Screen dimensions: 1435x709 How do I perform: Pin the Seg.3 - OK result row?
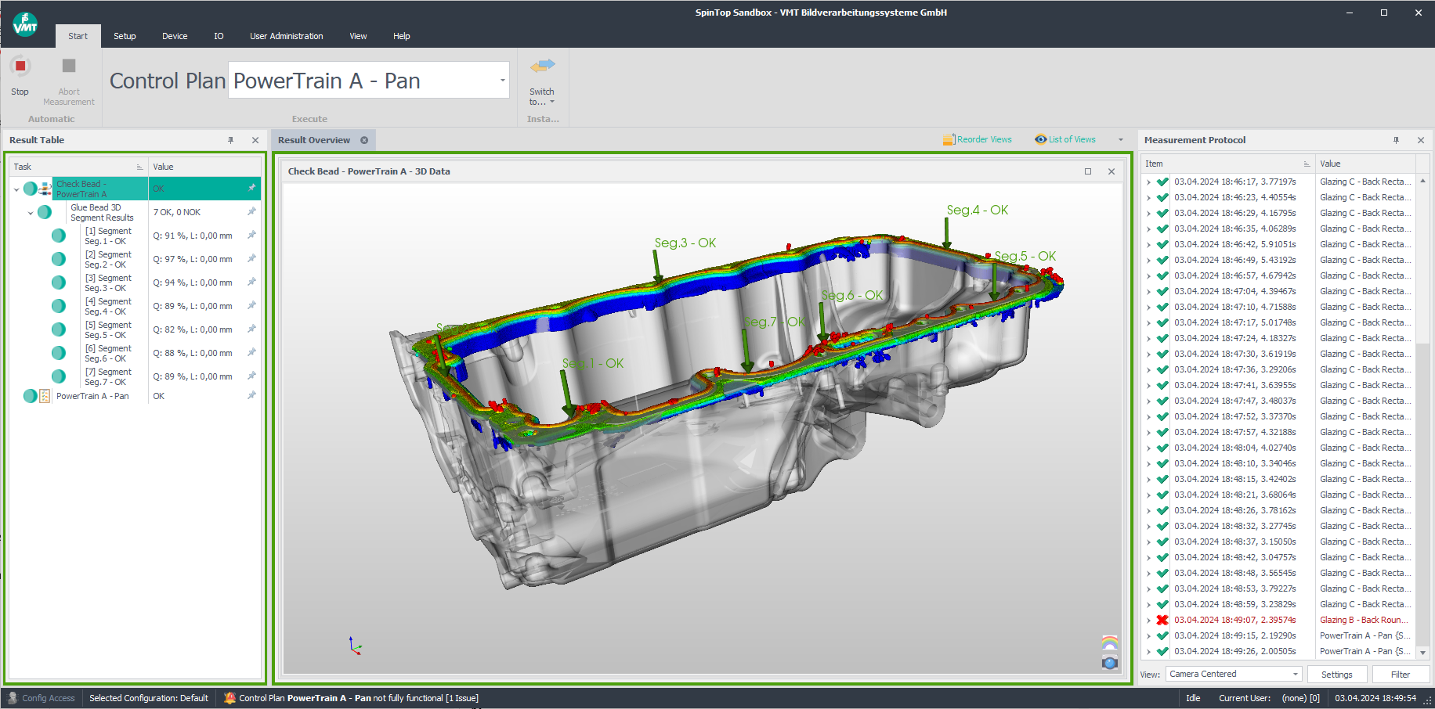[251, 282]
